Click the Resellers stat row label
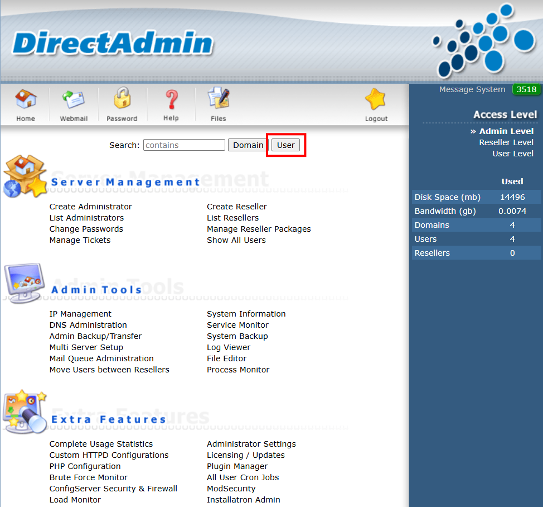Viewport: 543px width, 507px height. click(432, 253)
